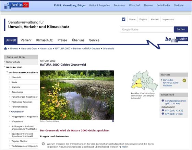Click SPA pdf download arrow icon
This screenshot has width=192, height=150.
[163, 114]
